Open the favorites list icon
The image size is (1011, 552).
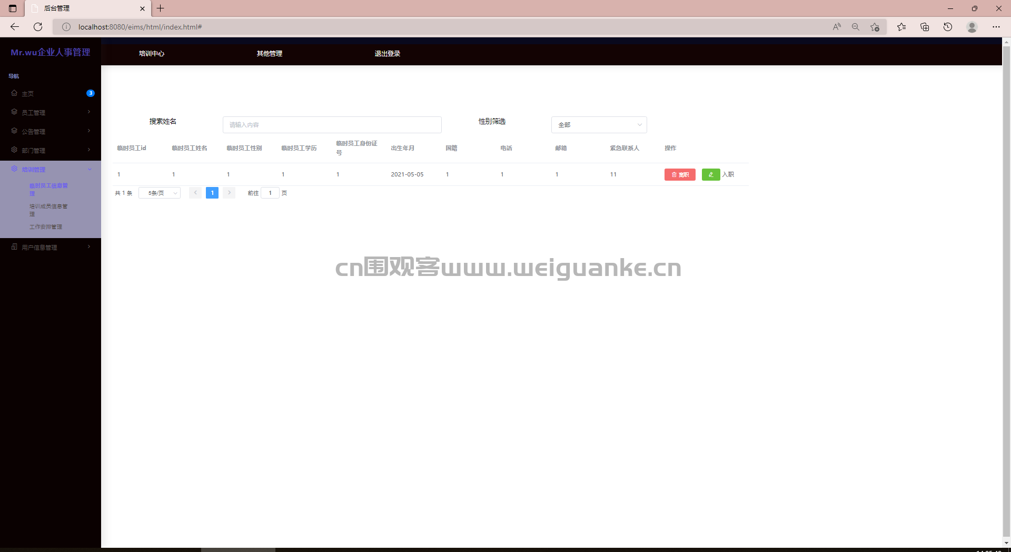[901, 27]
